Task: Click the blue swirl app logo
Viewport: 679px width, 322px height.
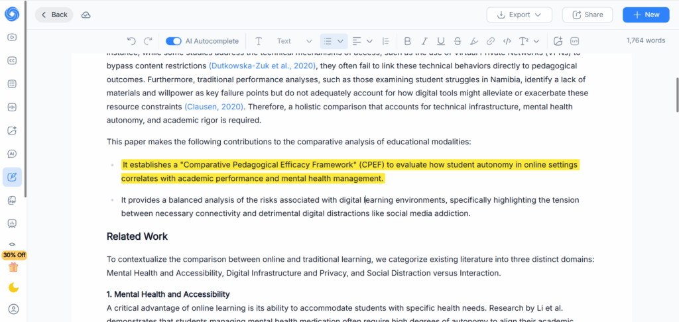Action: 12,14
